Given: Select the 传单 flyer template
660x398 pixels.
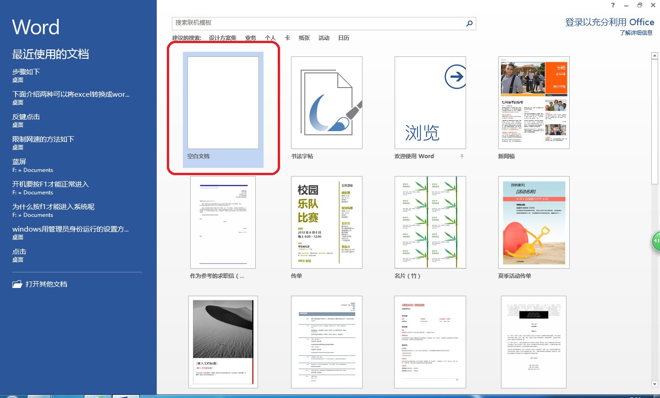Looking at the screenshot, I should click(x=327, y=228).
